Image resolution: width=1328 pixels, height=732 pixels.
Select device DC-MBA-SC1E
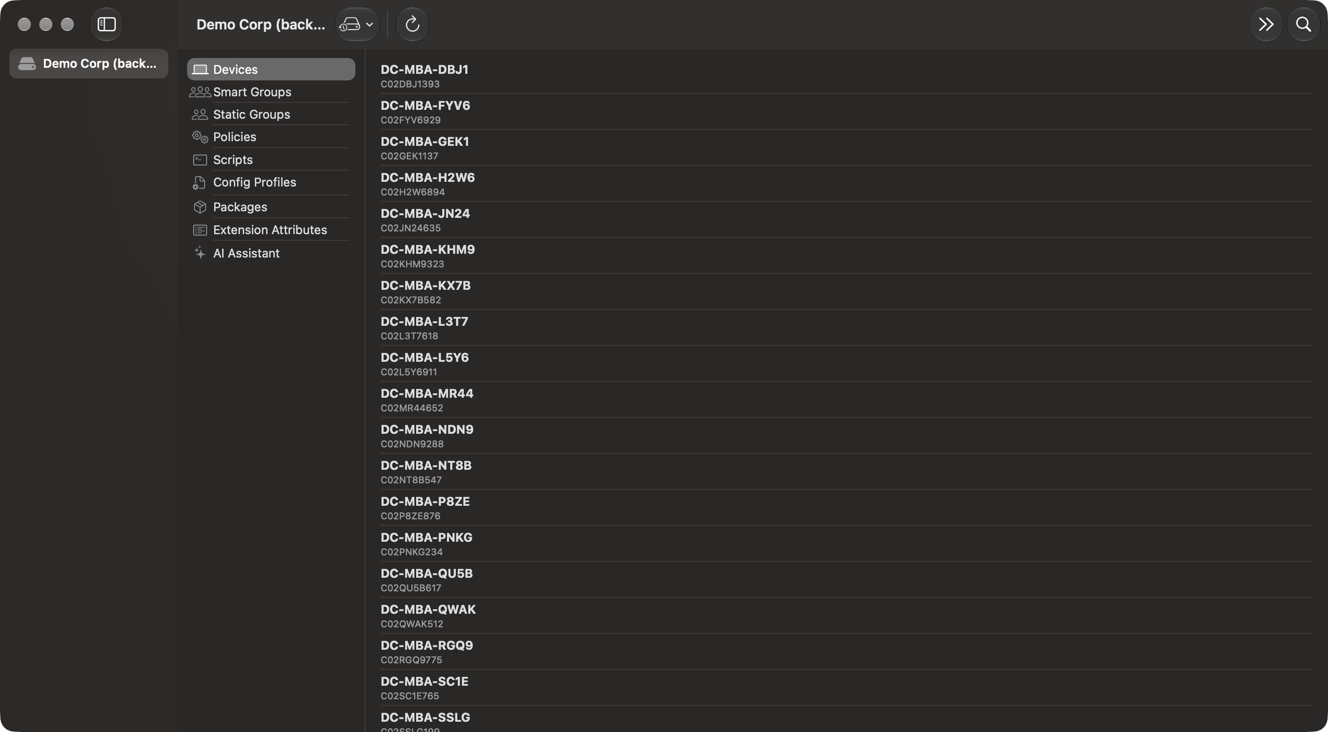846,688
